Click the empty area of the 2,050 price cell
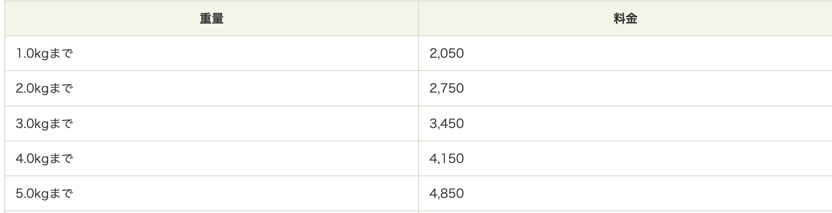The height and width of the screenshot is (213, 832). pos(647,53)
